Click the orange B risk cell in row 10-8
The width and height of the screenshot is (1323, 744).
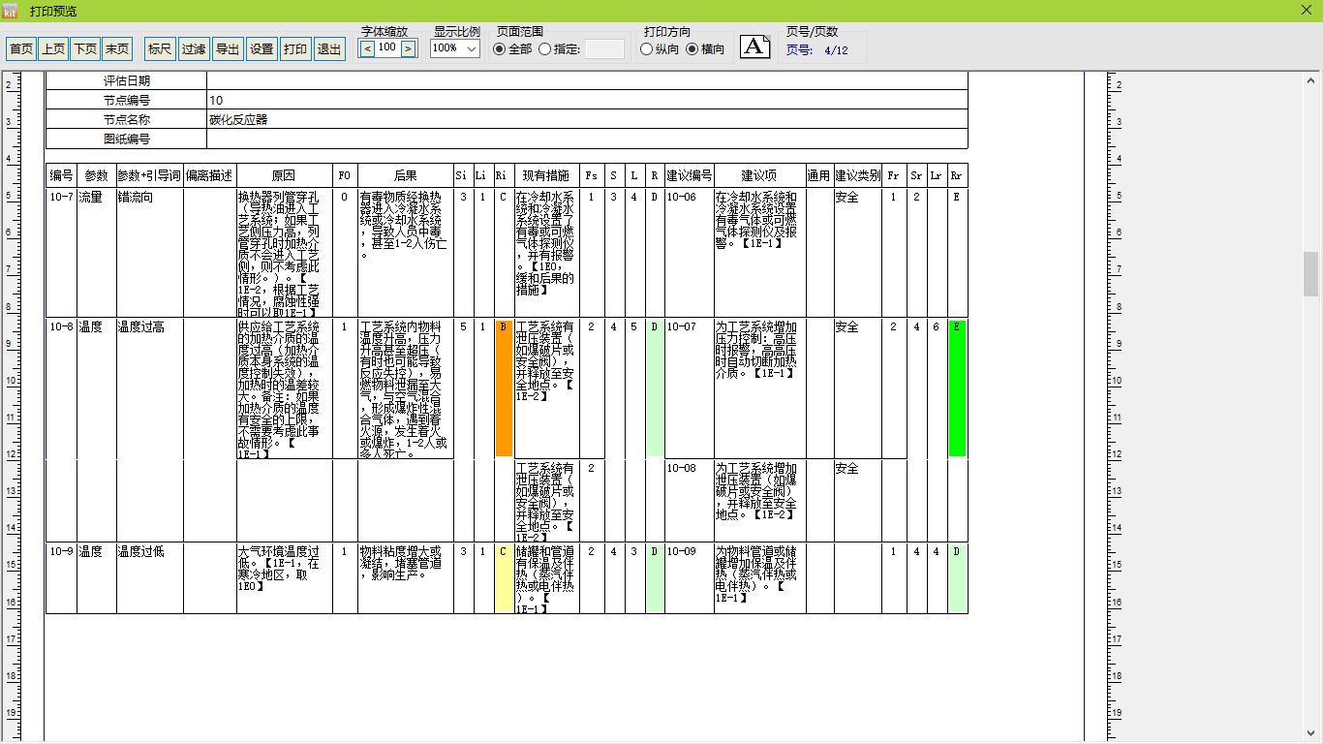(x=503, y=387)
